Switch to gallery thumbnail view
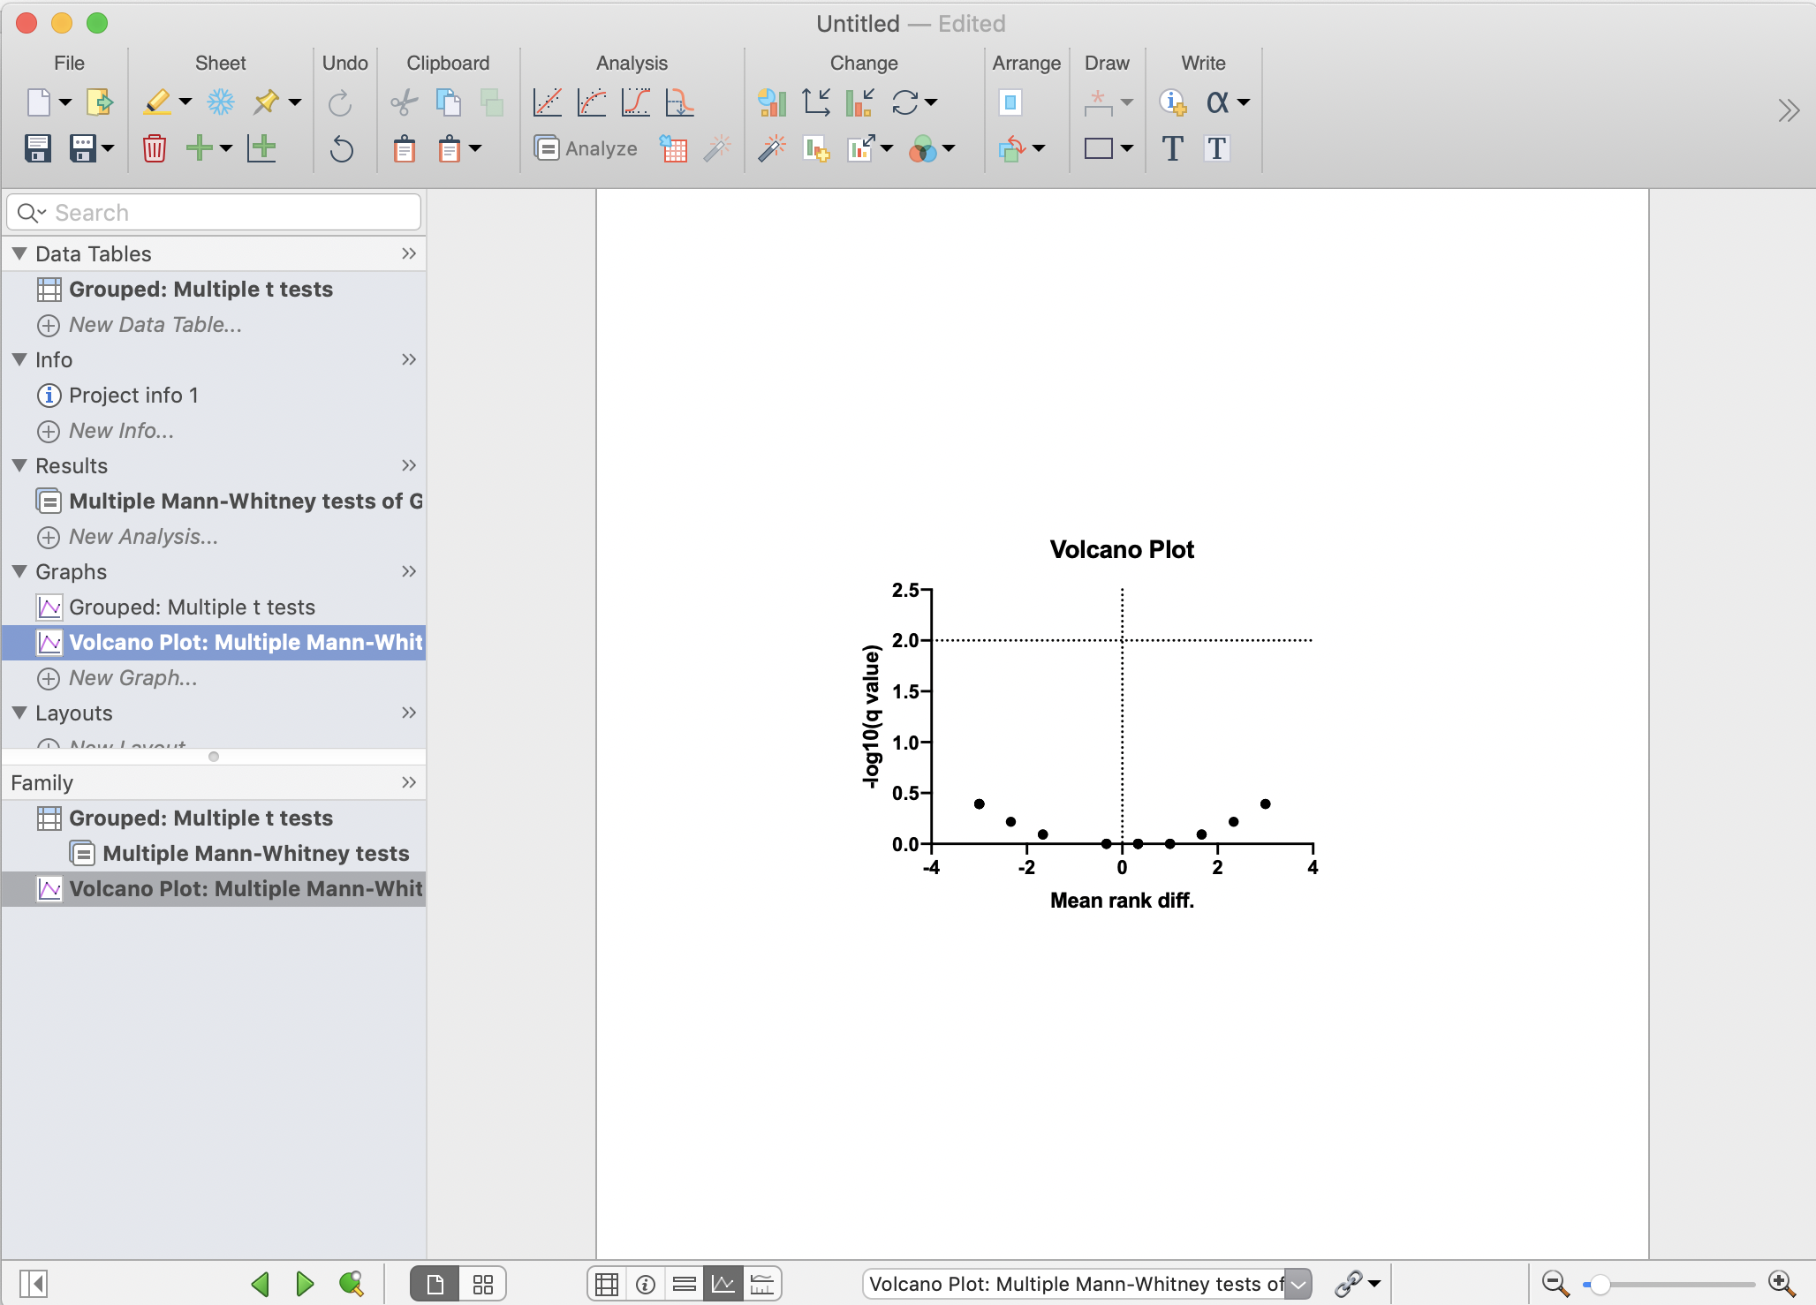 click(x=482, y=1284)
